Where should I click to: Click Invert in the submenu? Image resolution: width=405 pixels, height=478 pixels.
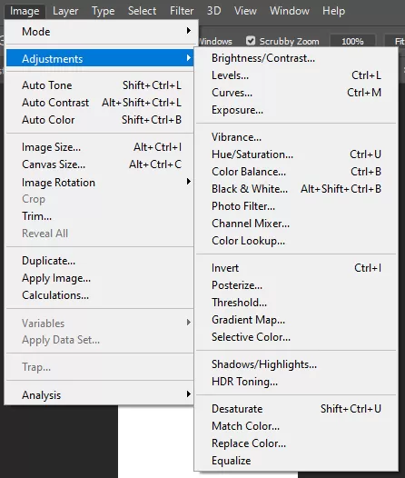coord(296,268)
